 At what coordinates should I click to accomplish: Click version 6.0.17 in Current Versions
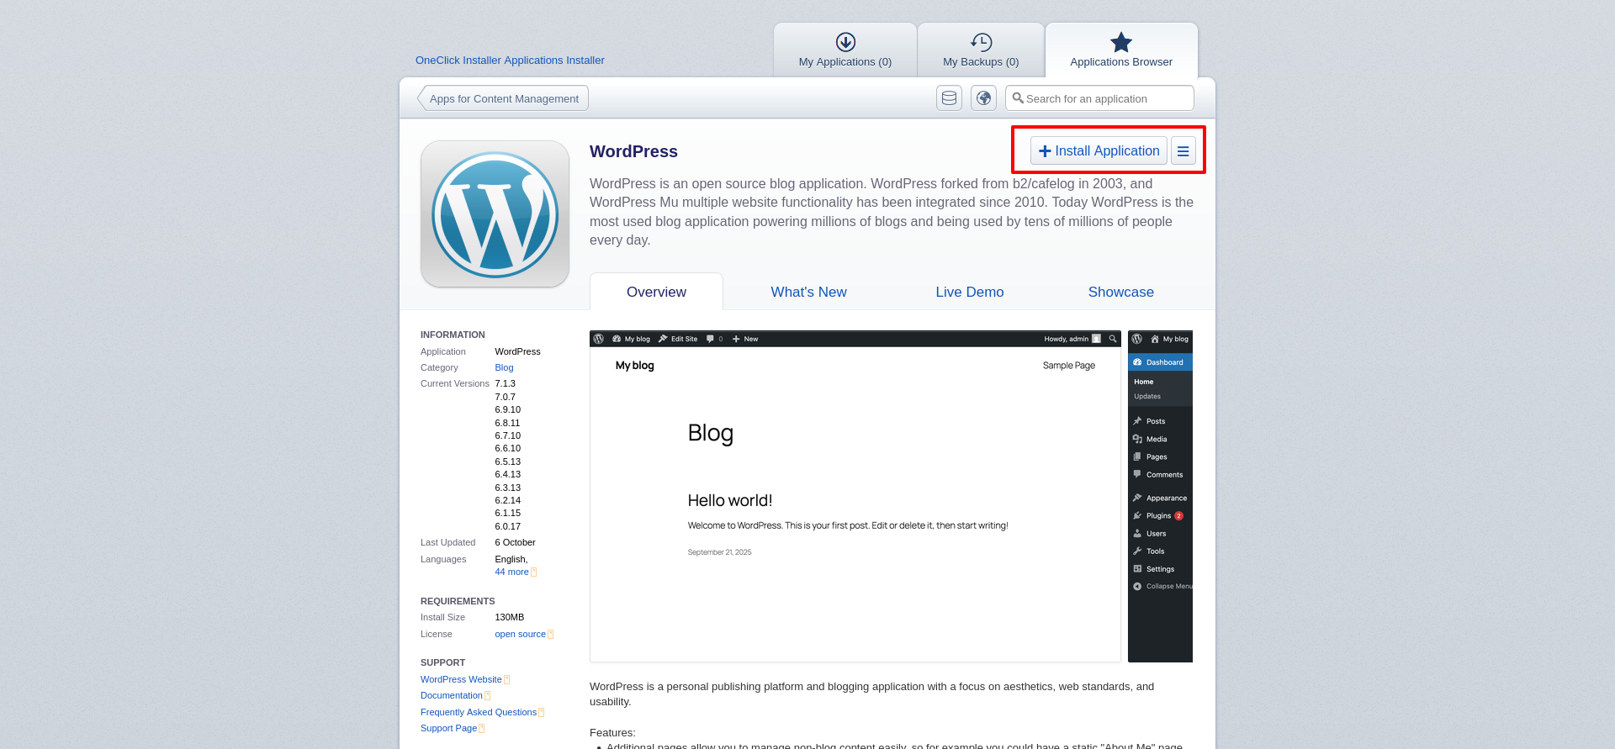(508, 527)
